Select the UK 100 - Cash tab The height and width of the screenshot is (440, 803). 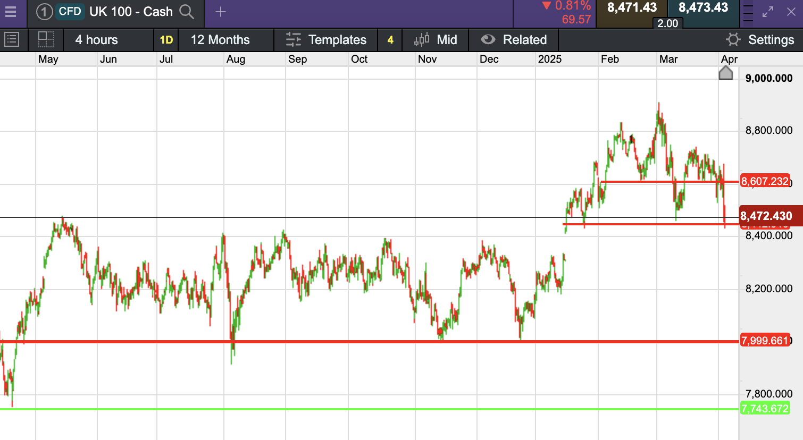pos(131,12)
